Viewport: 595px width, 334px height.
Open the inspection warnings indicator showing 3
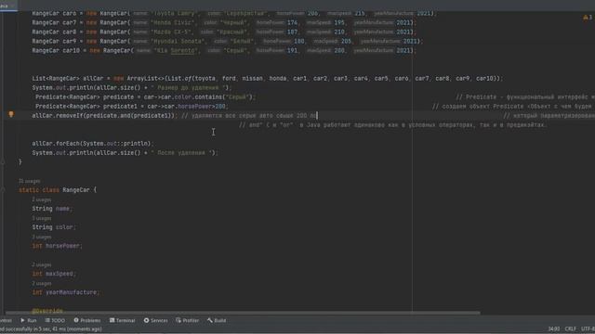[588, 18]
